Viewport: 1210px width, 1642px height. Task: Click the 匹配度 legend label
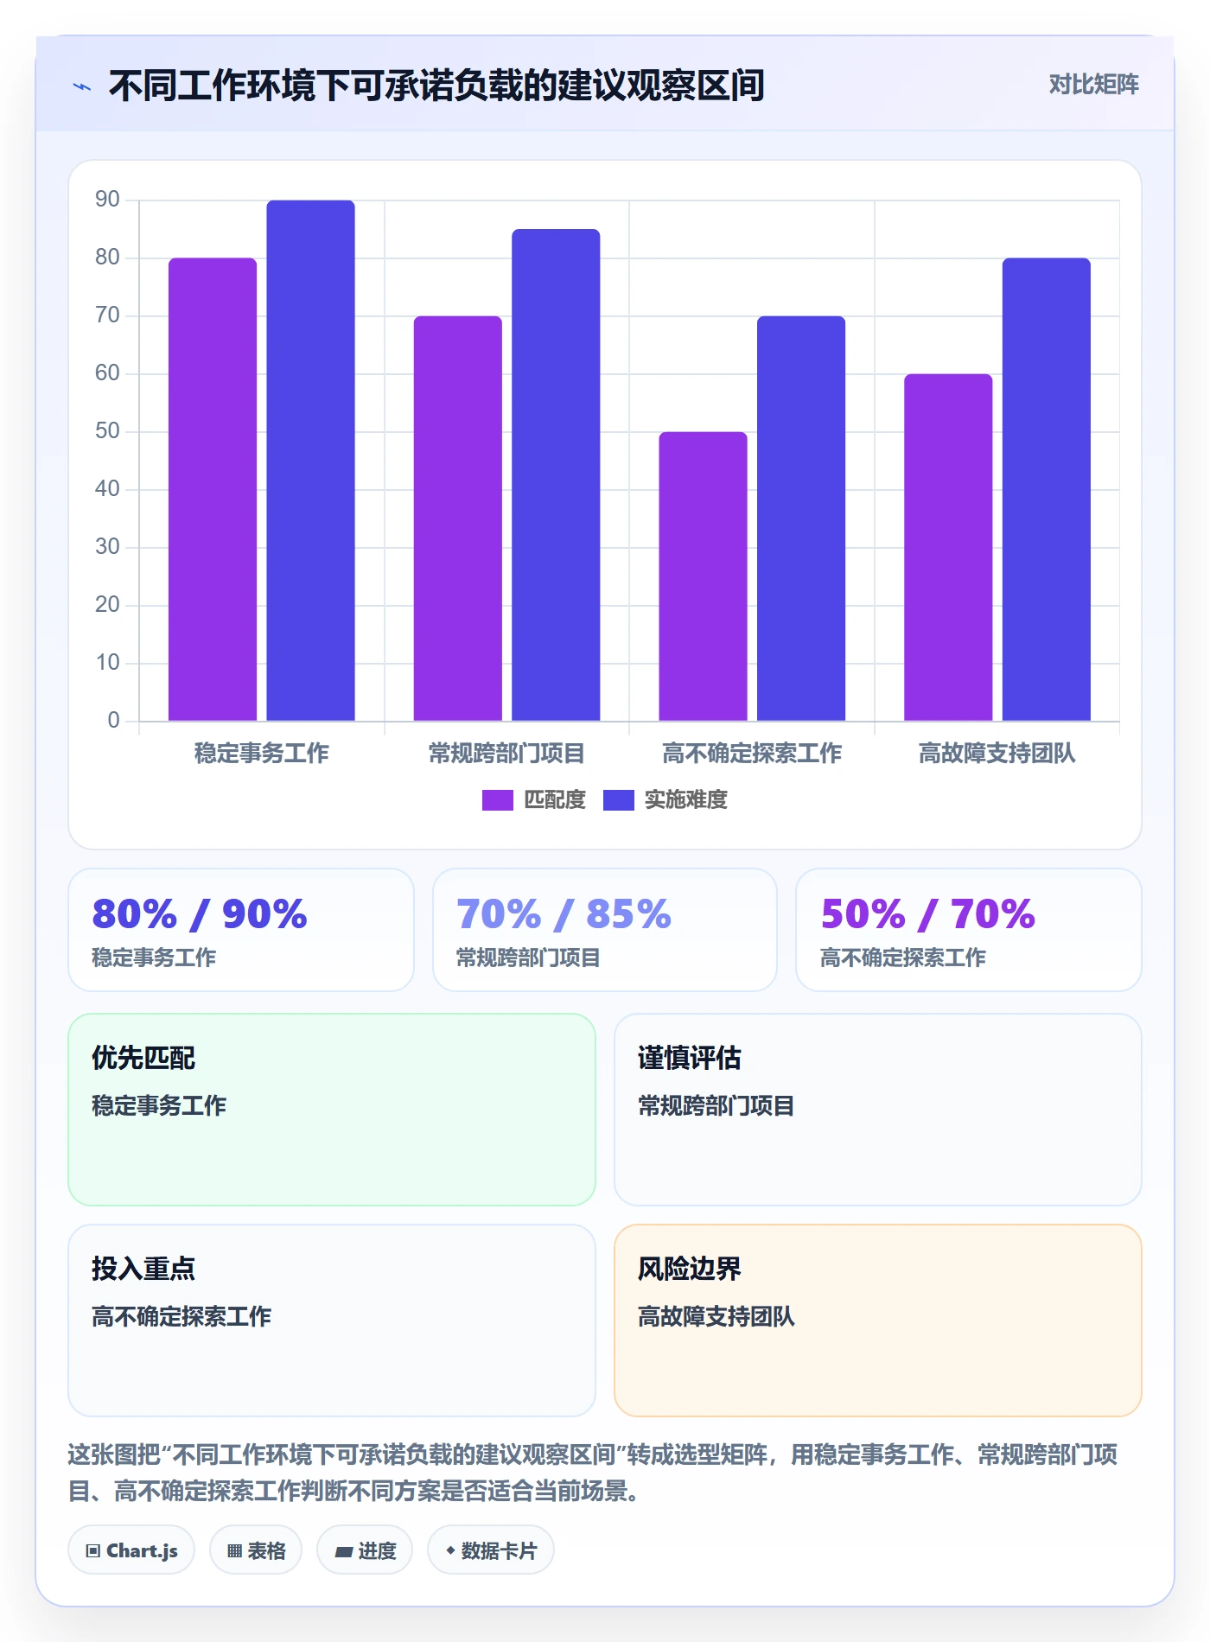pyautogui.click(x=555, y=800)
